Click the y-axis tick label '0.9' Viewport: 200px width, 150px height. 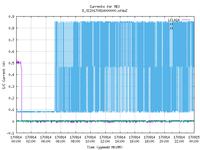pyautogui.click(x=11, y=17)
